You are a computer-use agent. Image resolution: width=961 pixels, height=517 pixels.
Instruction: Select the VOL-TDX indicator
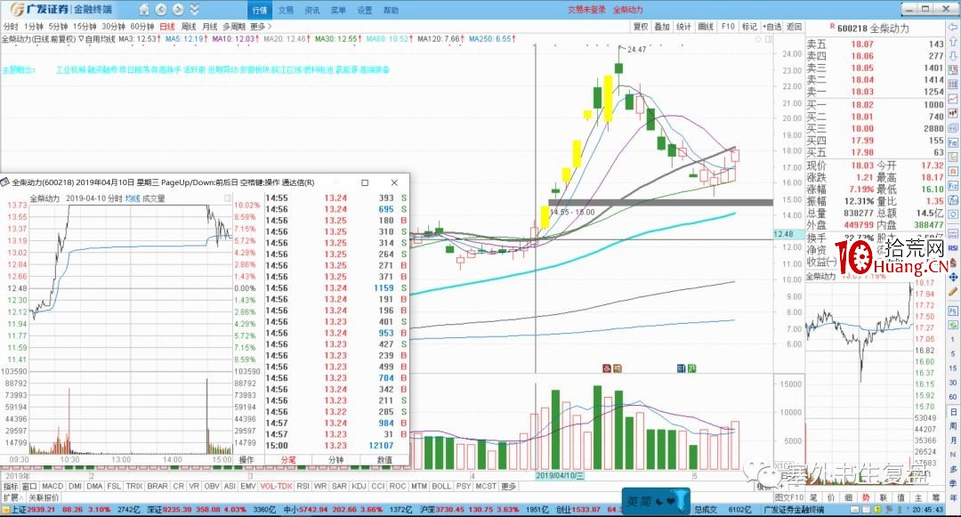point(277,487)
